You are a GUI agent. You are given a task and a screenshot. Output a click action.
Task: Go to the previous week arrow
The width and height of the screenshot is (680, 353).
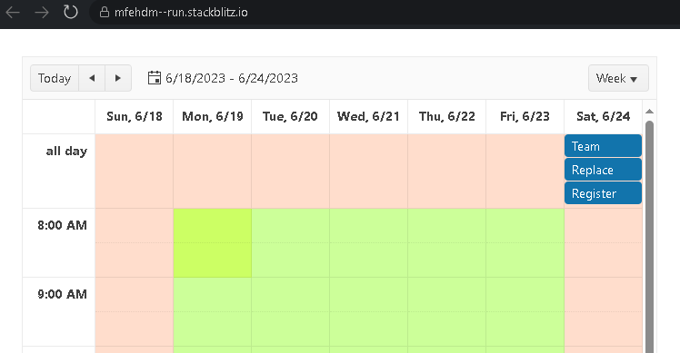tap(92, 78)
